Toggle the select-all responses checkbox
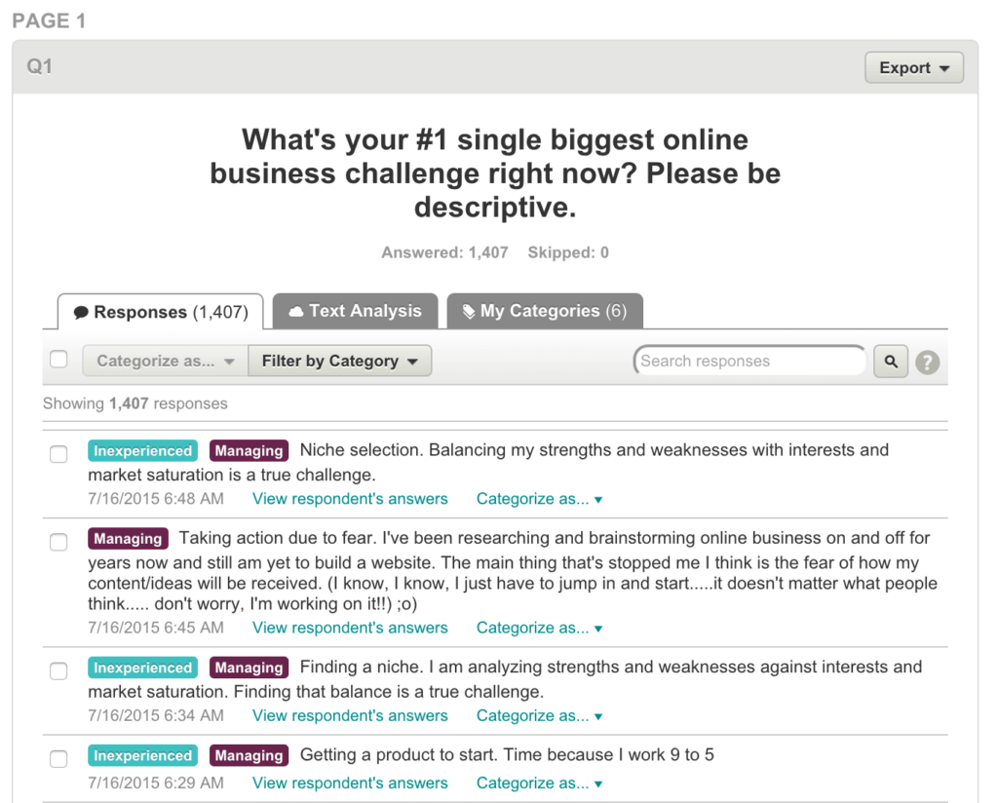 pyautogui.click(x=58, y=360)
